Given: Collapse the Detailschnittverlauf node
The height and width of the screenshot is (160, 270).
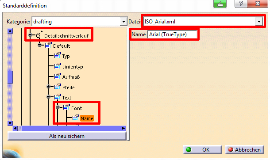Looking at the screenshot, I should pos(30,35).
